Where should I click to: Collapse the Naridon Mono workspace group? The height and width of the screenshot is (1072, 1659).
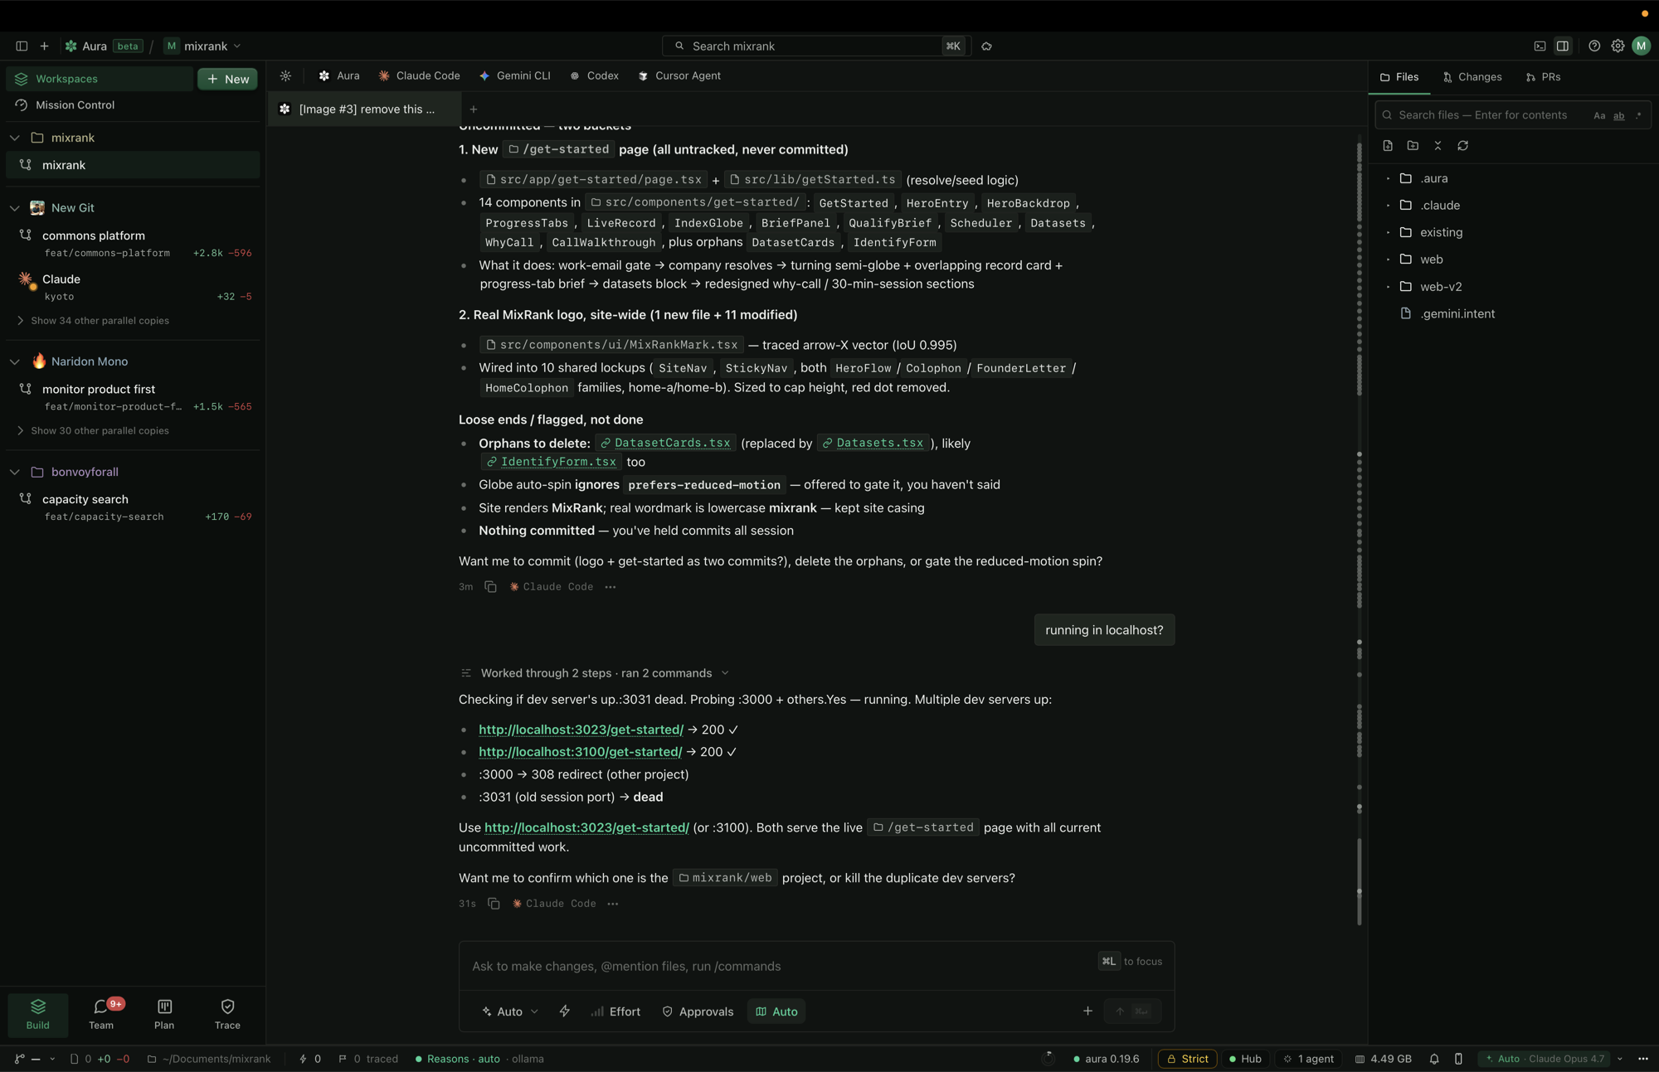point(15,361)
